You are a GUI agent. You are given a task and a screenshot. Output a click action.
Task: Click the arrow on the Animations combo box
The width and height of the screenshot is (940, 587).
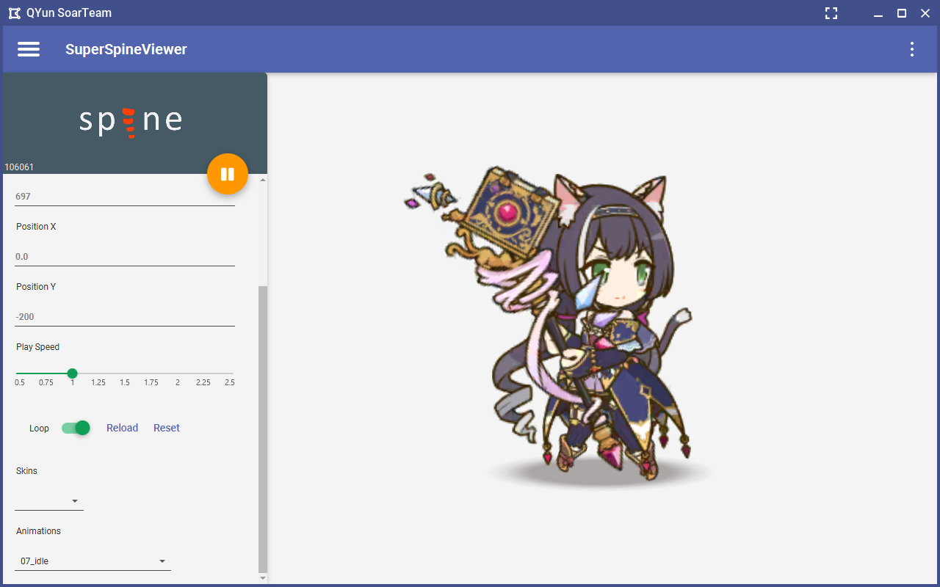[x=162, y=561]
